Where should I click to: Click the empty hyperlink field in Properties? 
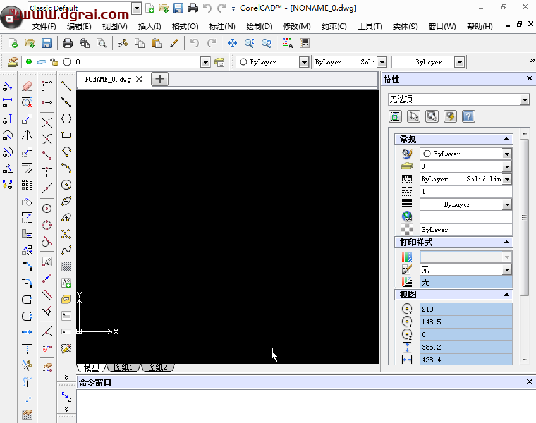[x=466, y=217]
